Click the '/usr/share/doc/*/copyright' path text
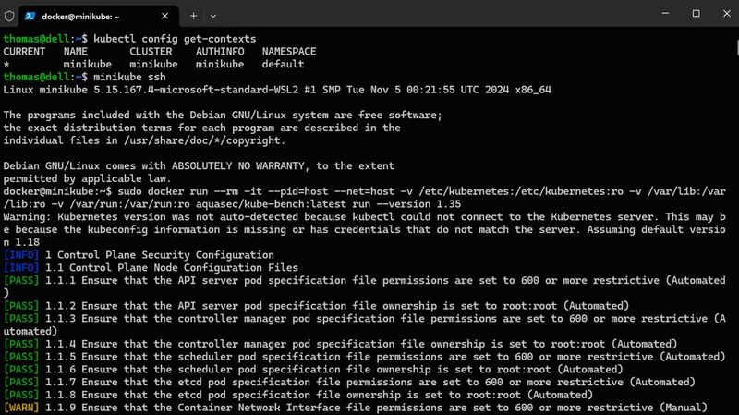The image size is (739, 415). [x=202, y=140]
